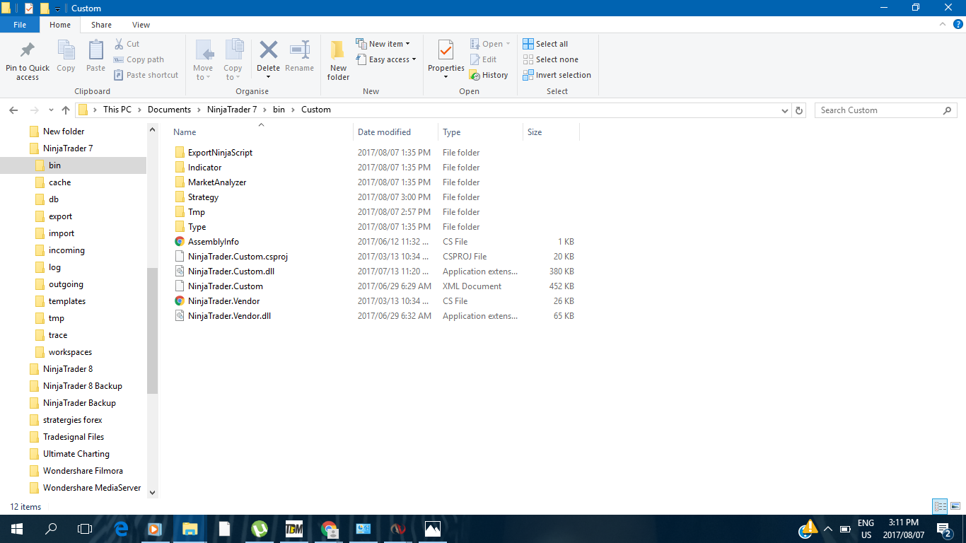Viewport: 966px width, 543px height.
Task: Select the templates folder in navigation pane
Action: 67,301
